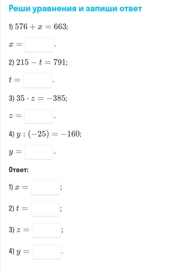Click the bold "Ответ:" label
Viewport: 182px width, 272px height.
(x=19, y=170)
